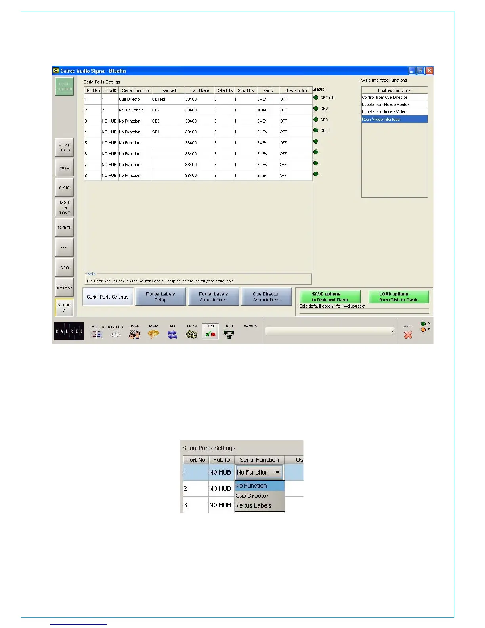
Task: Click the orange S status indicator
Action: pos(423,329)
